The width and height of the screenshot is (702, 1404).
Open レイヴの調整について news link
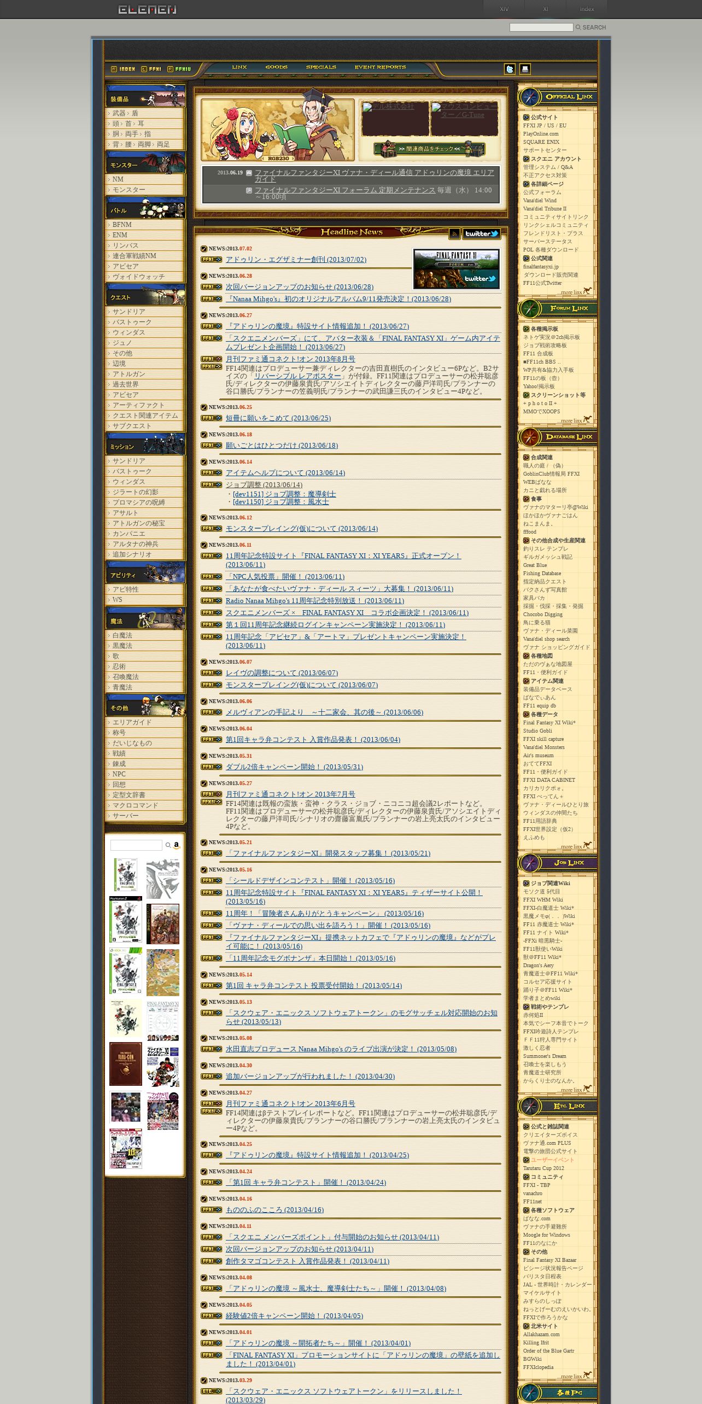282,673
